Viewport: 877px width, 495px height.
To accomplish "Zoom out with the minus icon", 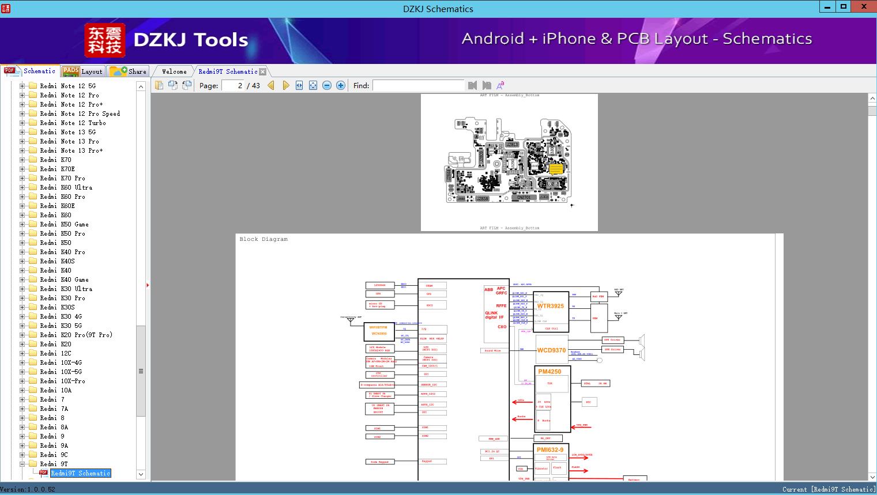I will click(327, 85).
